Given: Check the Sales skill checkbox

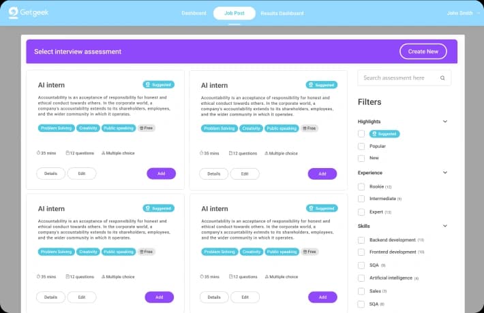Looking at the screenshot, I should tap(361, 291).
